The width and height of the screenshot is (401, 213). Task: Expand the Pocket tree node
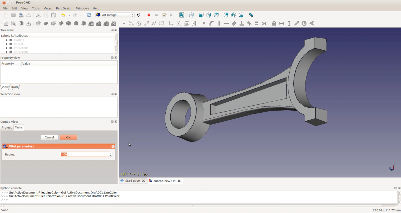7,44
